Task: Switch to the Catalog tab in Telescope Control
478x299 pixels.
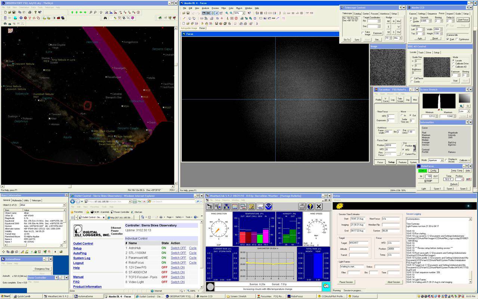Action: tap(357, 14)
